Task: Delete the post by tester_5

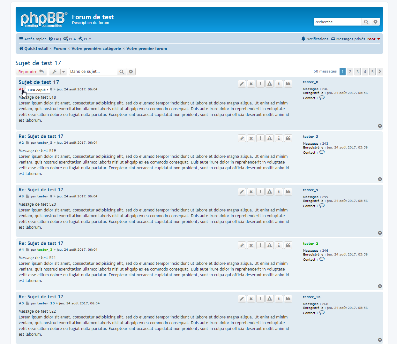Action: click(251, 138)
